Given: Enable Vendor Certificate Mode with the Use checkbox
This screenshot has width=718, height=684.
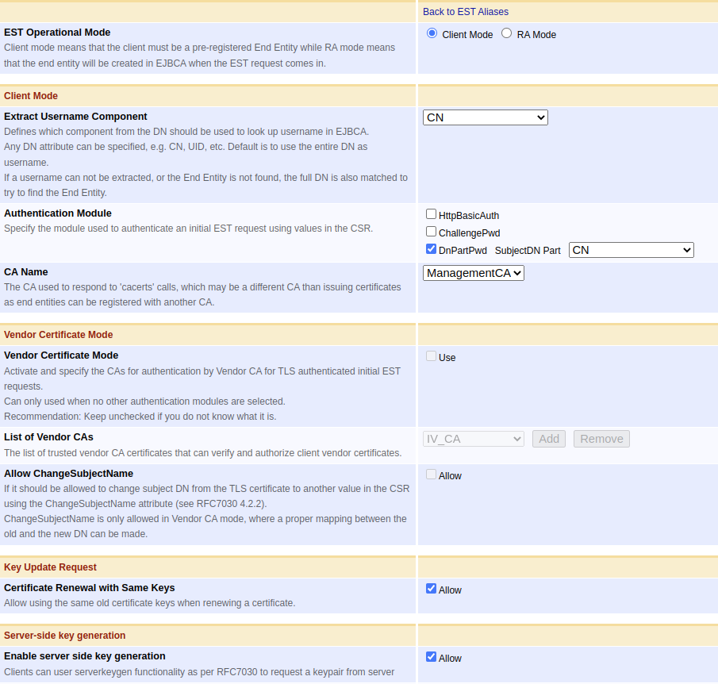Looking at the screenshot, I should coord(431,355).
